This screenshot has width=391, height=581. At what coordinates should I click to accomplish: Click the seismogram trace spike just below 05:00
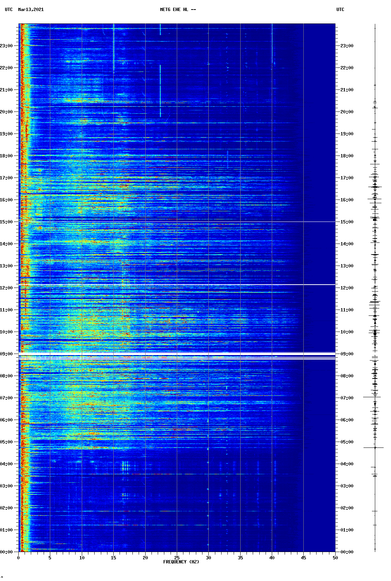coord(373,447)
